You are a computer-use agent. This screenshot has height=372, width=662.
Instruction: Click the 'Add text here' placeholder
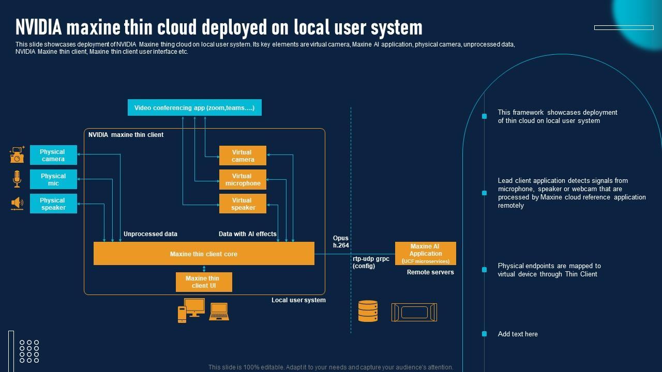click(x=518, y=334)
